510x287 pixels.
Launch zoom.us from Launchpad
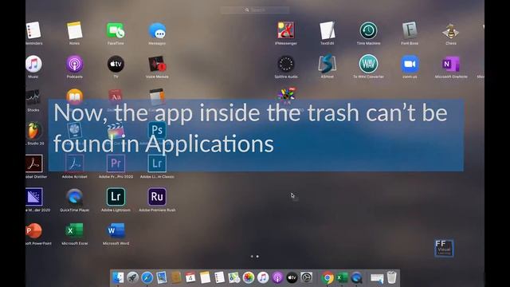[410, 64]
